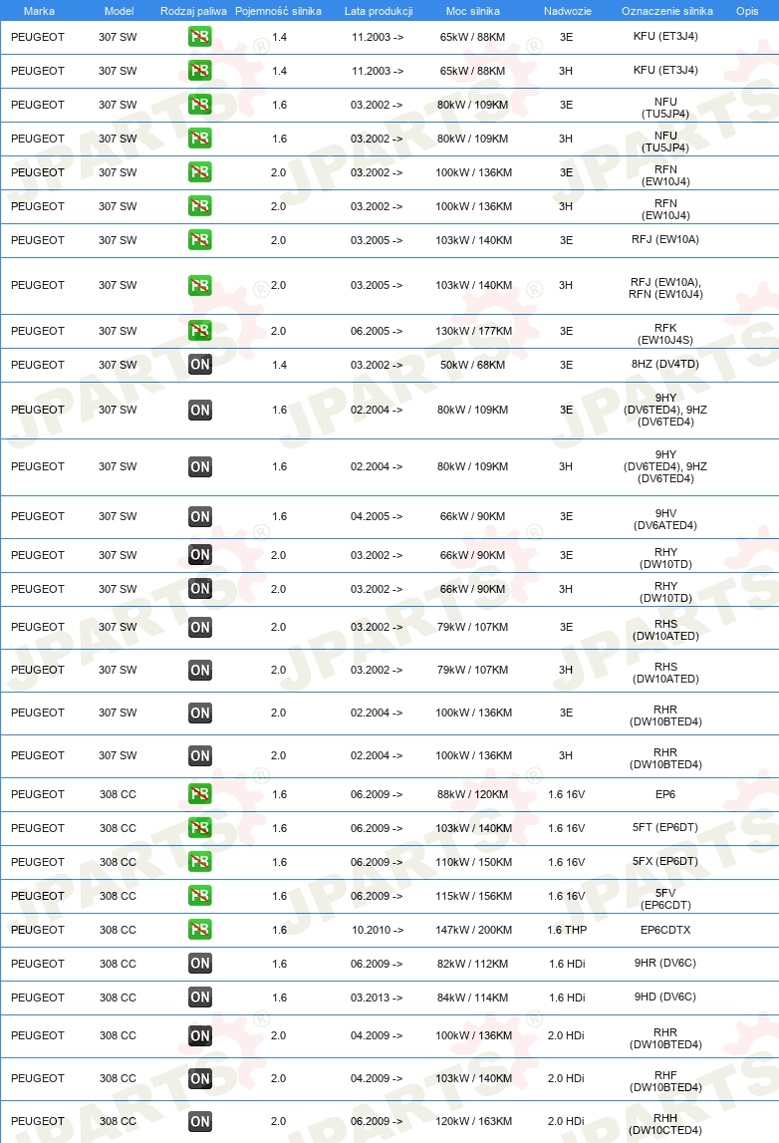This screenshot has width=779, height=1143.
Task: Select the 04.2005 -> production date cell
Action: click(x=376, y=516)
